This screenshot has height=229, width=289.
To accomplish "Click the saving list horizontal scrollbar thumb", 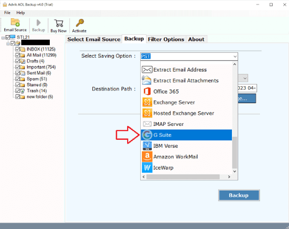I will point(183,177).
